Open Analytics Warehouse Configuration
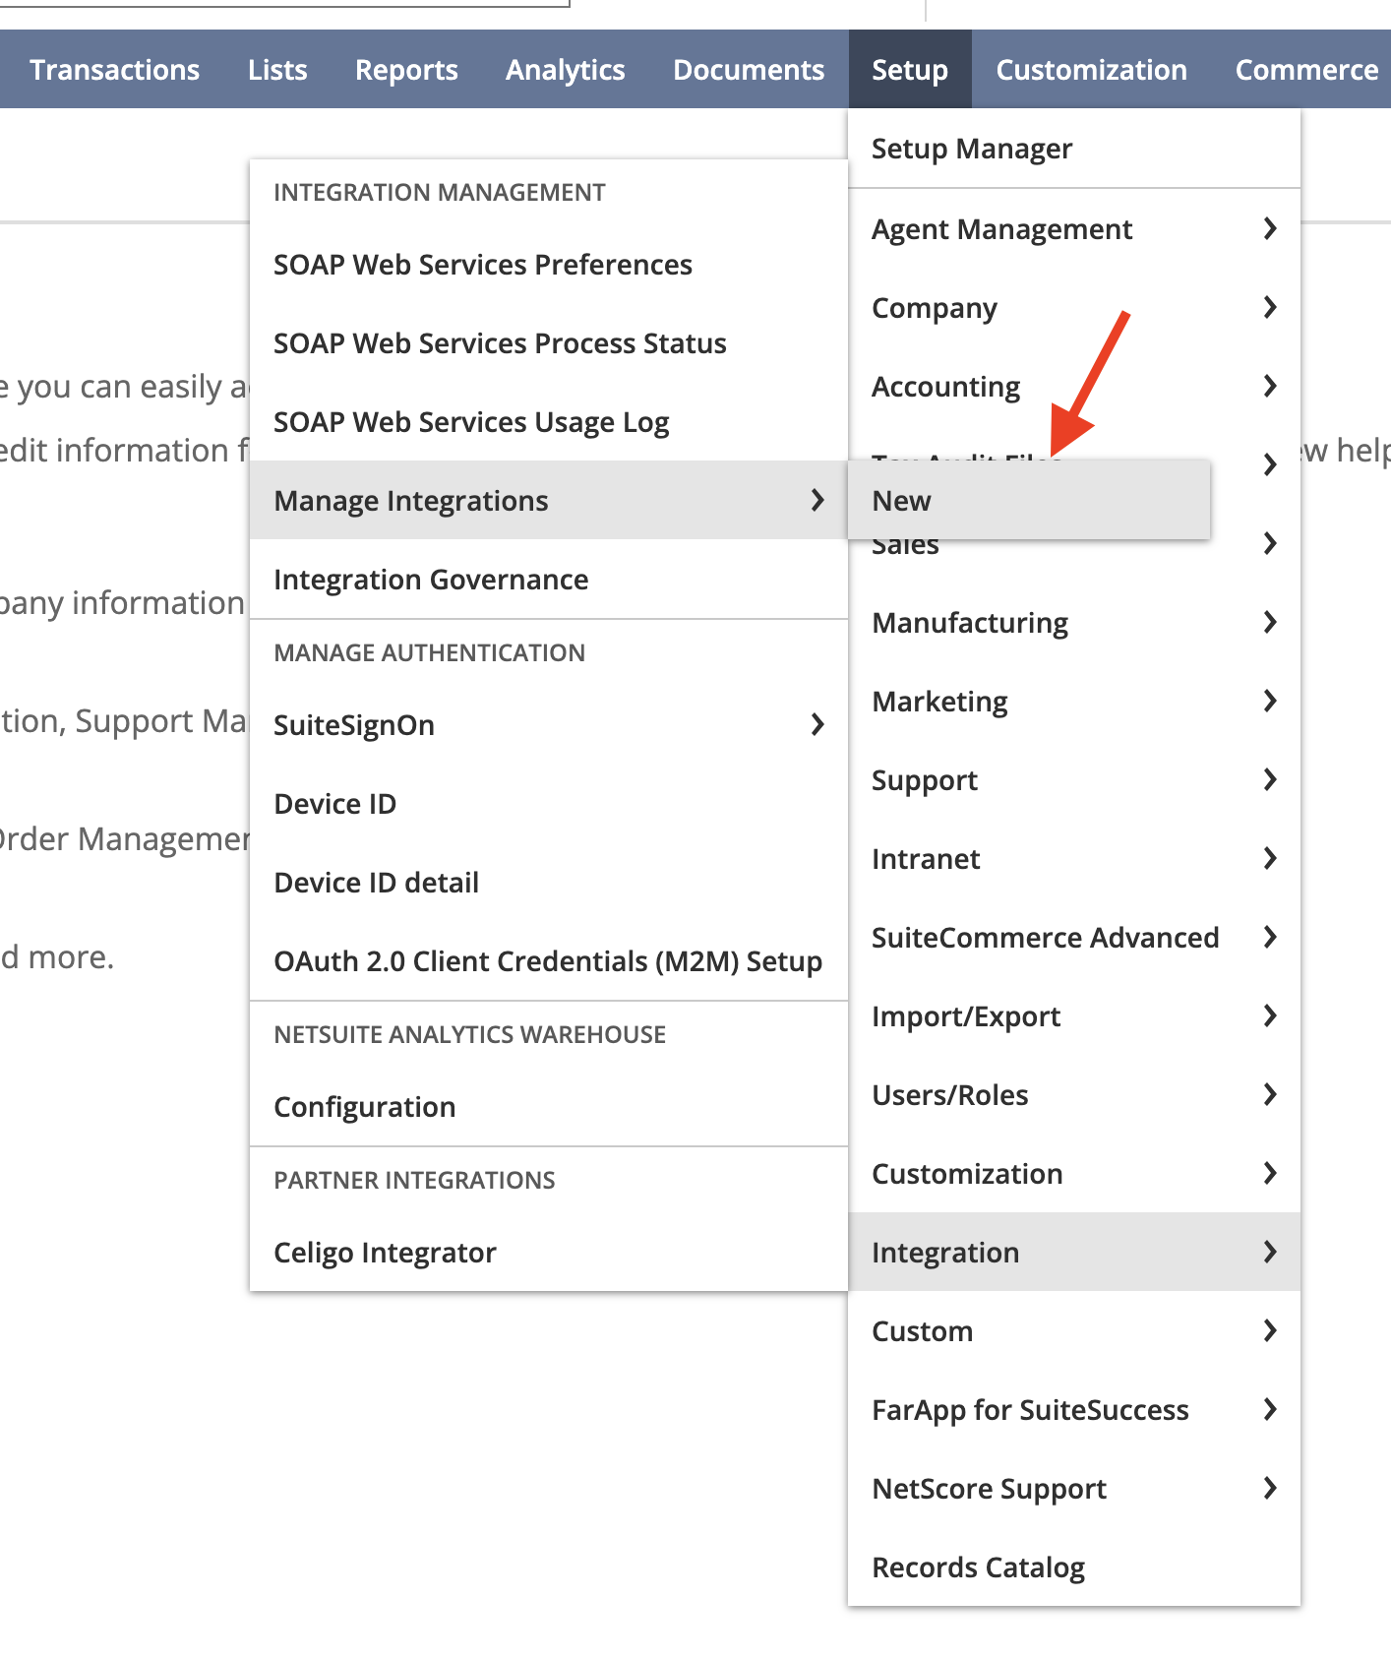The image size is (1391, 1659). coord(549,1107)
